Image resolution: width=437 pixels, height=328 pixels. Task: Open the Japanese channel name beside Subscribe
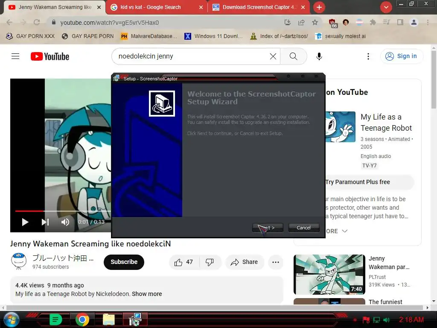tap(63, 258)
